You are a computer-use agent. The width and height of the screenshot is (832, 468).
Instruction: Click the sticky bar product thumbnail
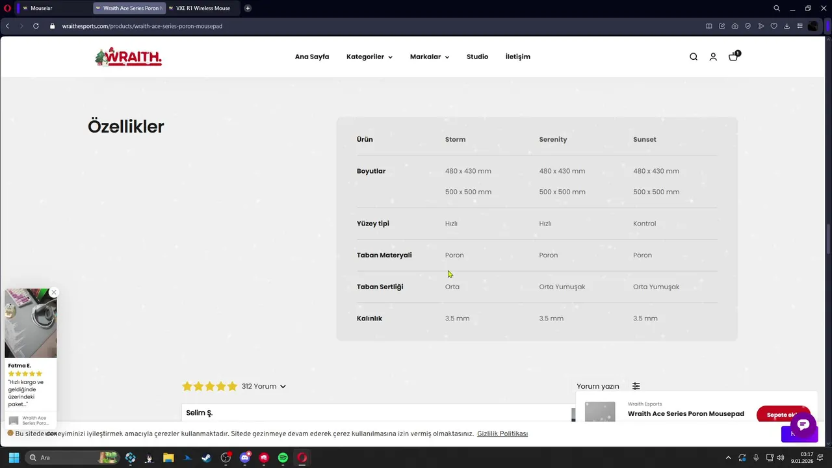pyautogui.click(x=600, y=412)
